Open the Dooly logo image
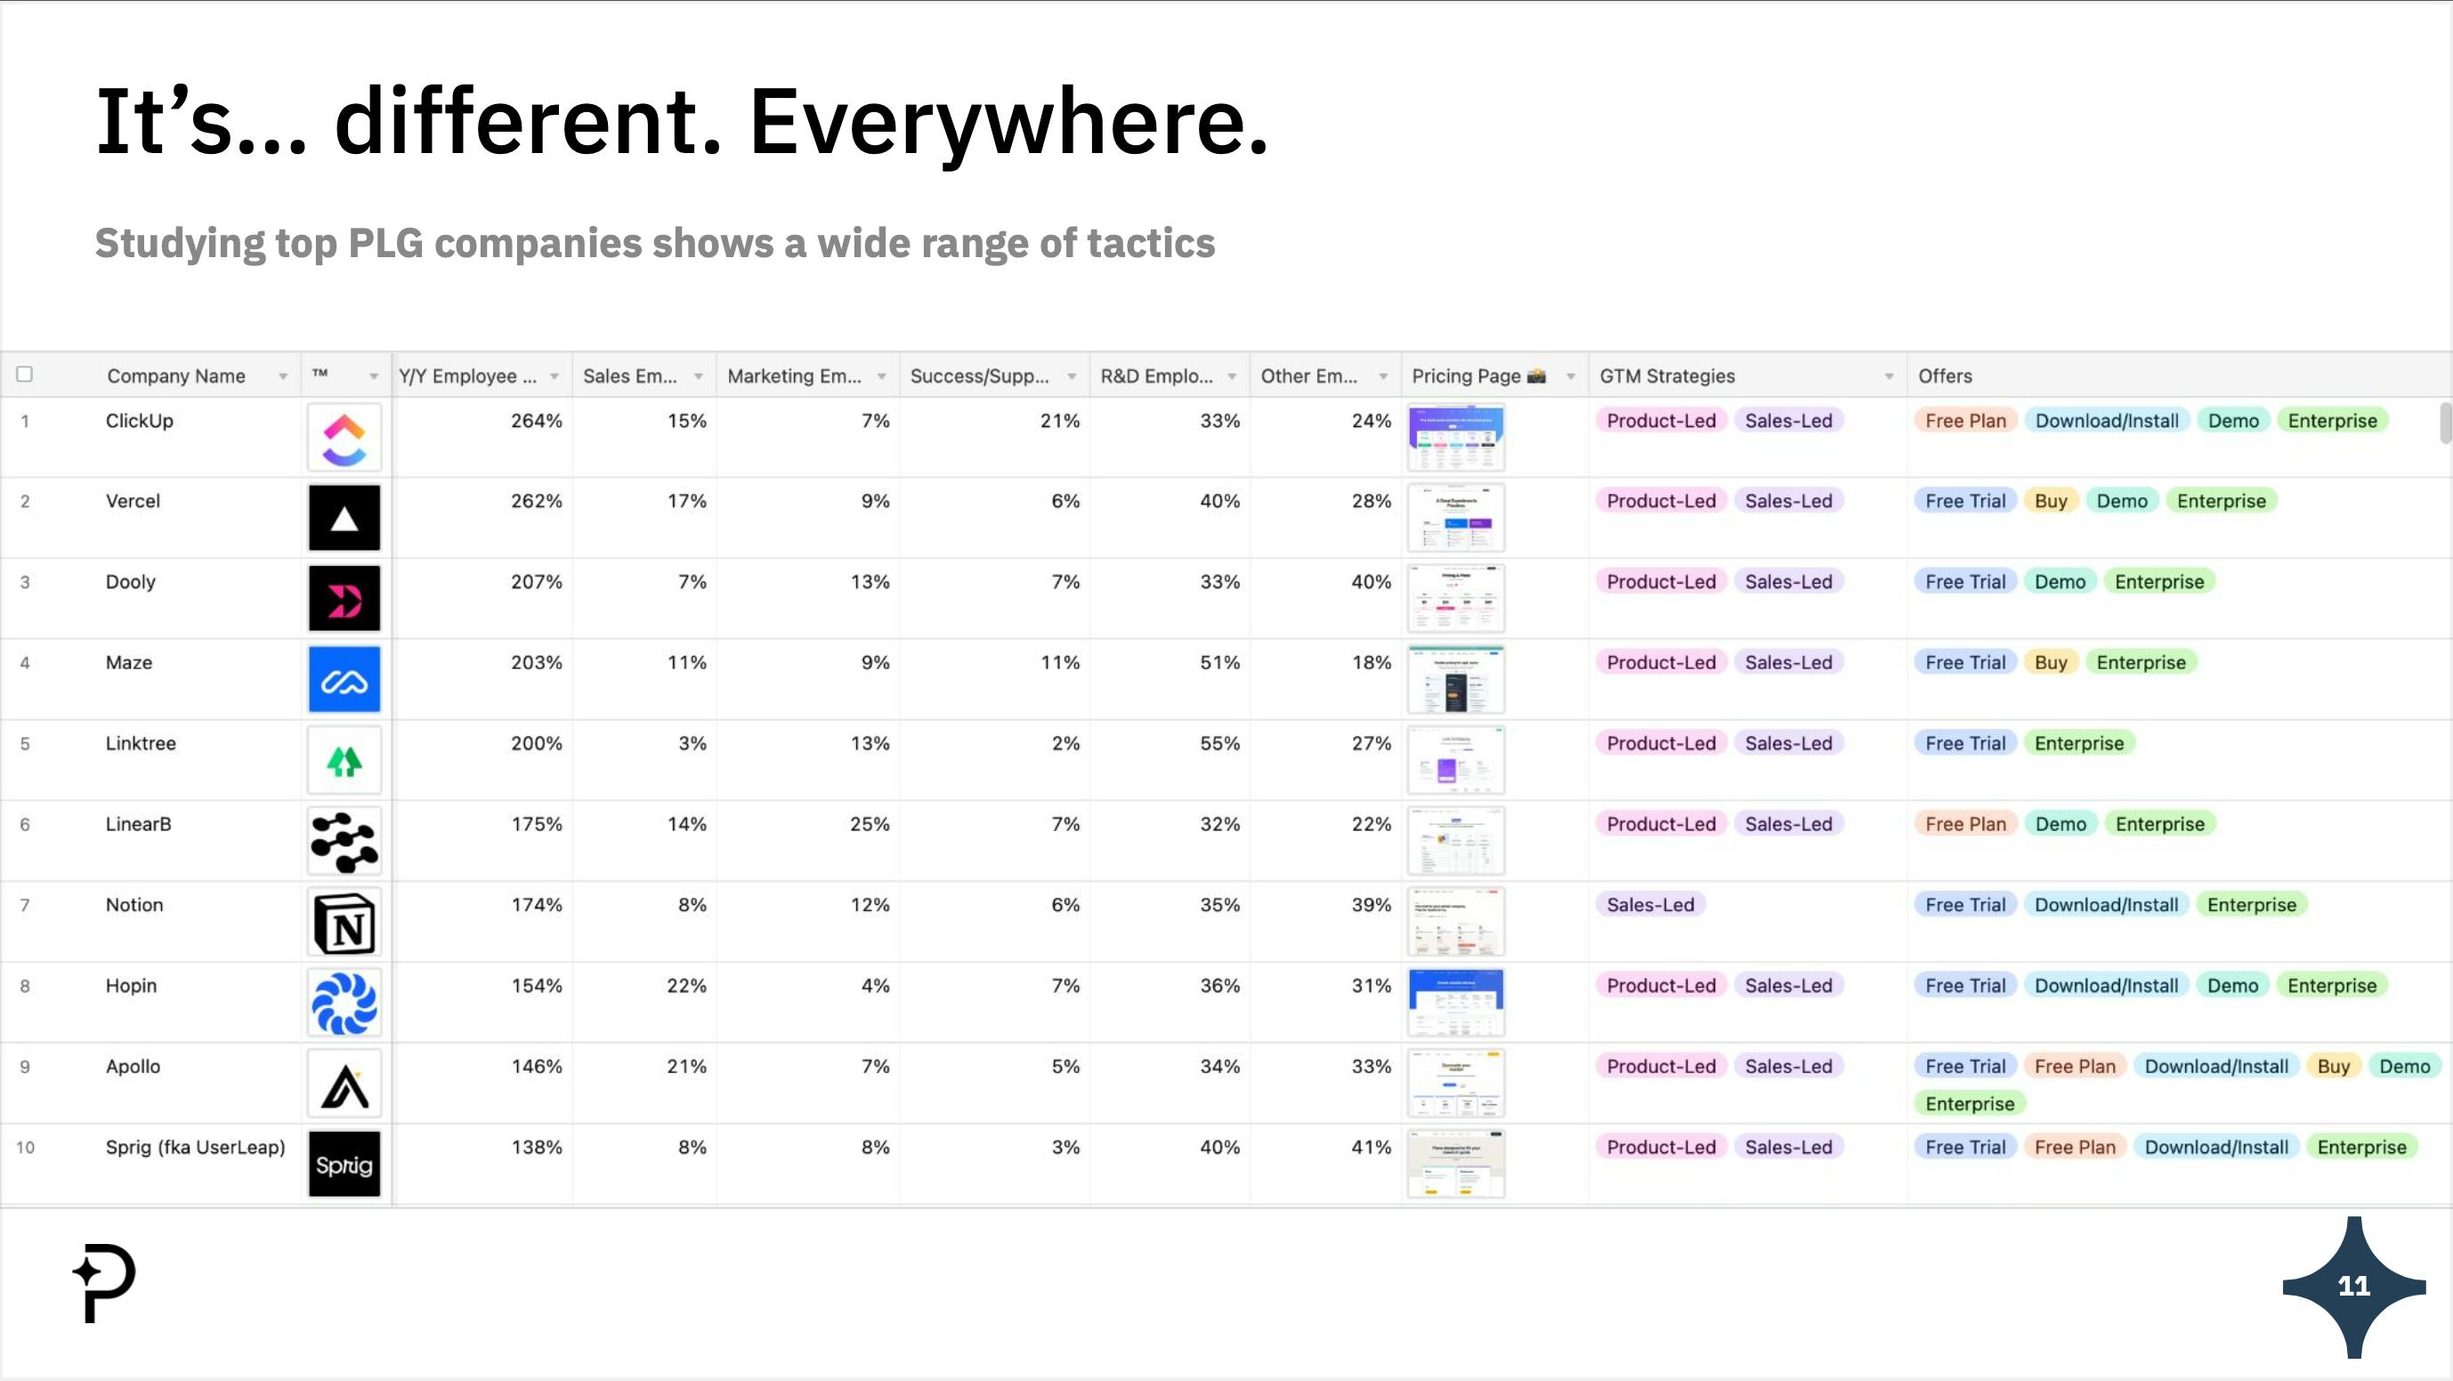Screen dimensions: 2453x1381 [x=344, y=599]
